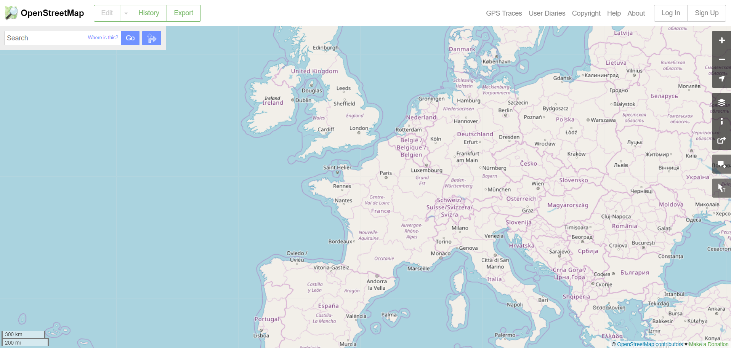This screenshot has height=348, width=731.
Task: Click the 300 km scale bar
Action: click(x=23, y=334)
